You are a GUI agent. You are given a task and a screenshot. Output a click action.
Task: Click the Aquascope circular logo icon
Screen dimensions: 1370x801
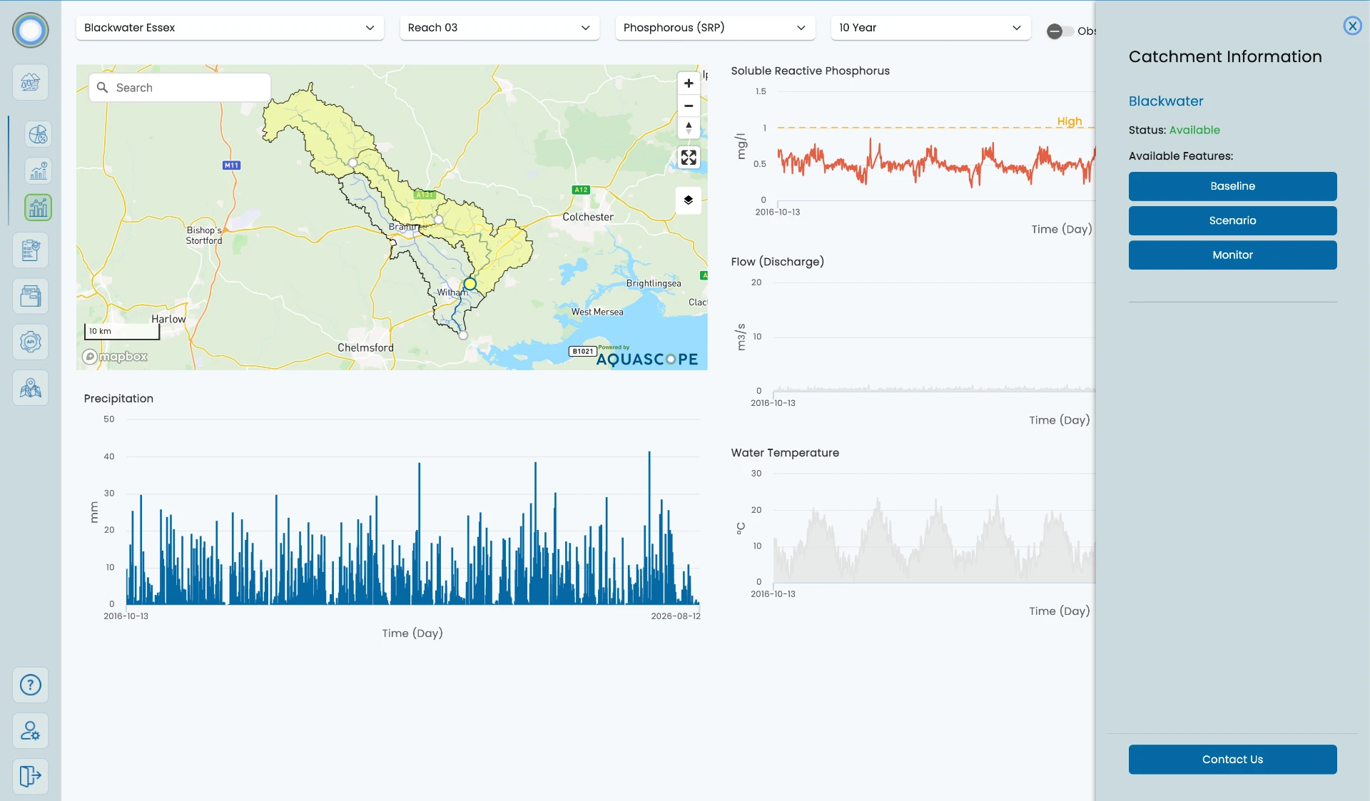pyautogui.click(x=31, y=31)
